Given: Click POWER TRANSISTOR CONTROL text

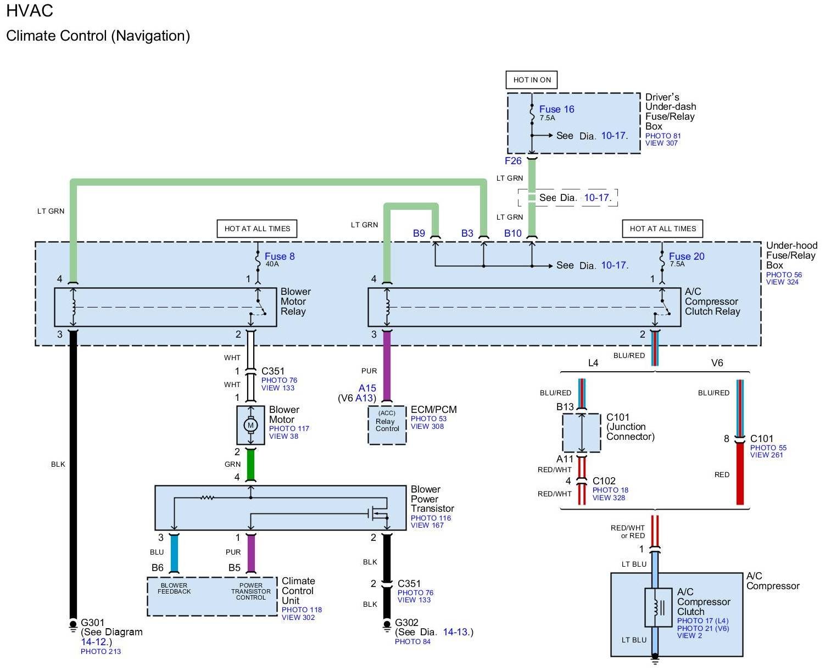Looking at the screenshot, I should pos(250,591).
